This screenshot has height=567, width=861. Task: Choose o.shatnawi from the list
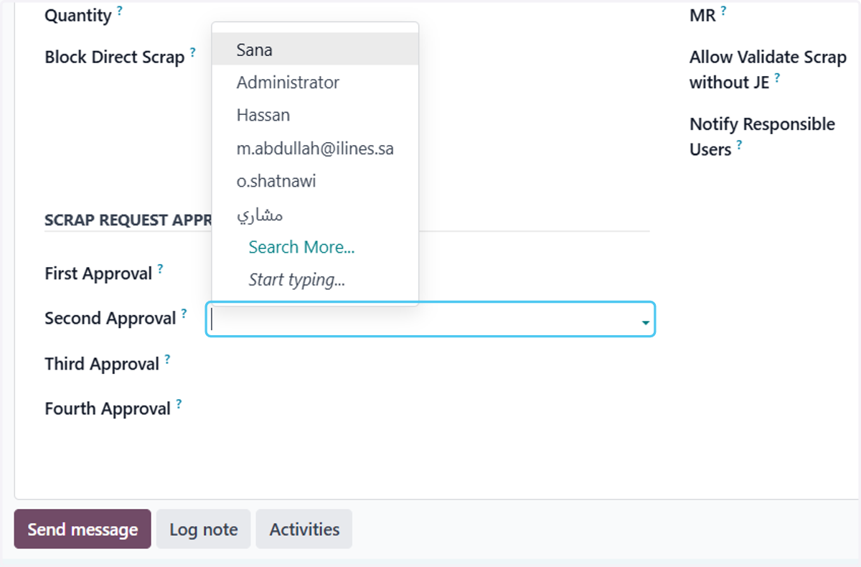315,181
